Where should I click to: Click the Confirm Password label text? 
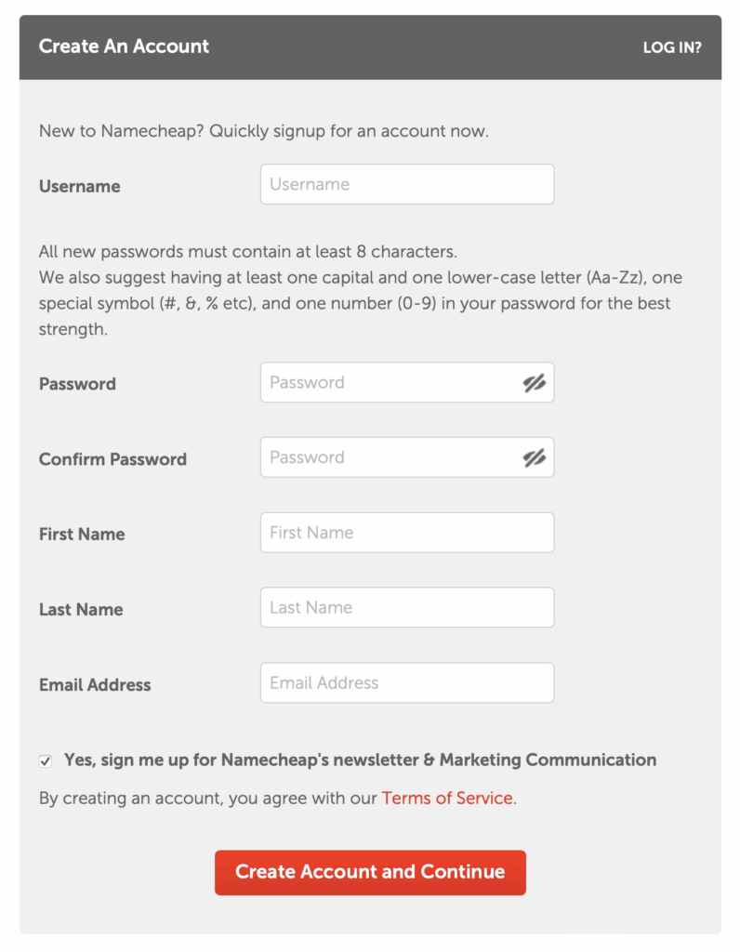112,459
